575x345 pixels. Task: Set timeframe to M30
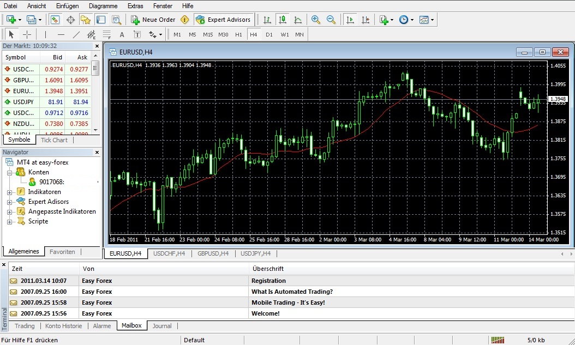pyautogui.click(x=223, y=34)
